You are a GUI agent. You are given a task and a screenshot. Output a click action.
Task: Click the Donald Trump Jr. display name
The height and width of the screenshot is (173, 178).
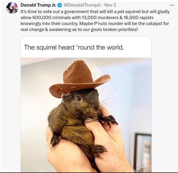tap(38, 5)
